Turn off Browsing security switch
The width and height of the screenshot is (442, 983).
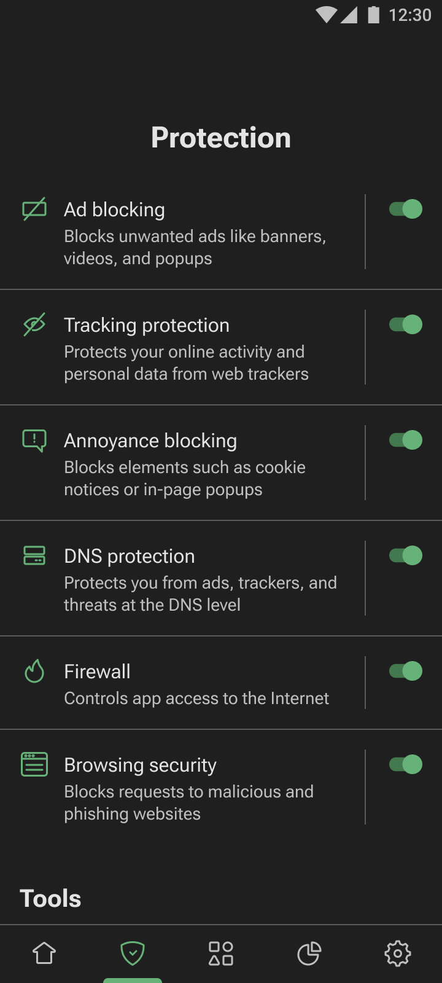tap(406, 764)
